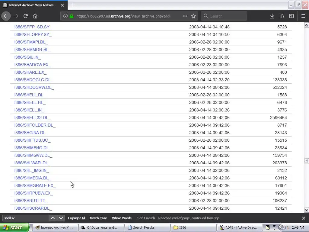The height and width of the screenshot is (232, 309).
Task: Open the I386/SFFP_SD.SY_ link
Action: (33, 27)
